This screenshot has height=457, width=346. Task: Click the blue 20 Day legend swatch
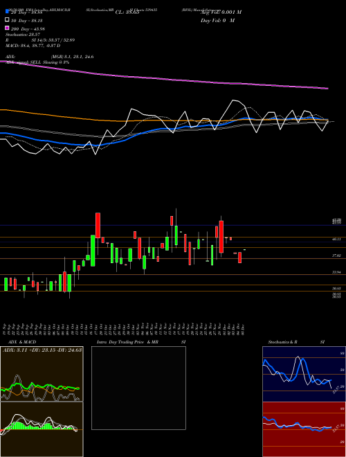7,12
